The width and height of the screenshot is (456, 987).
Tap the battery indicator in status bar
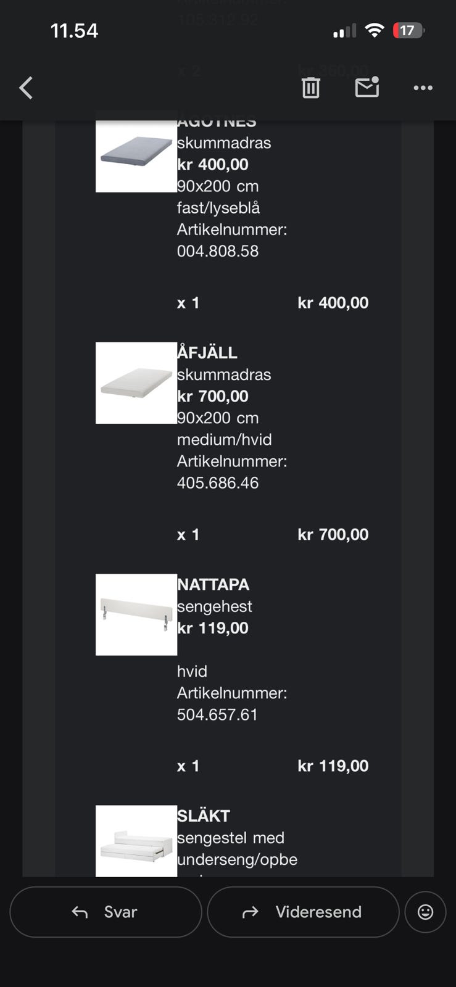408,30
